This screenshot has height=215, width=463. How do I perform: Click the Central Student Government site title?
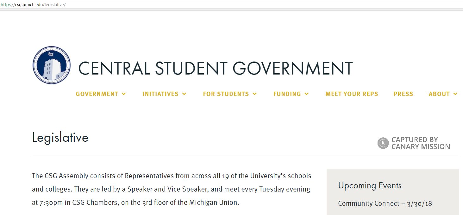pos(215,68)
